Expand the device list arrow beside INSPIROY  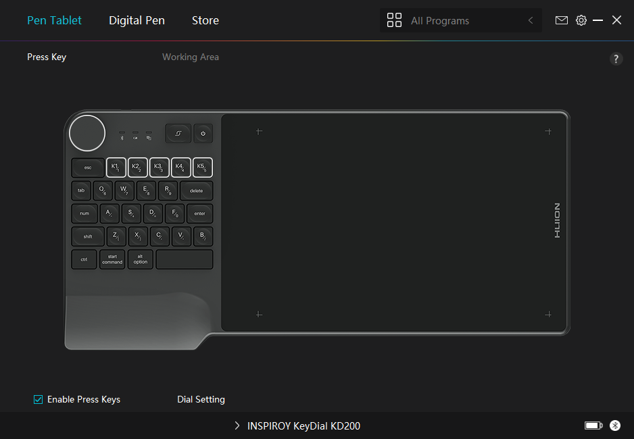[x=237, y=425]
